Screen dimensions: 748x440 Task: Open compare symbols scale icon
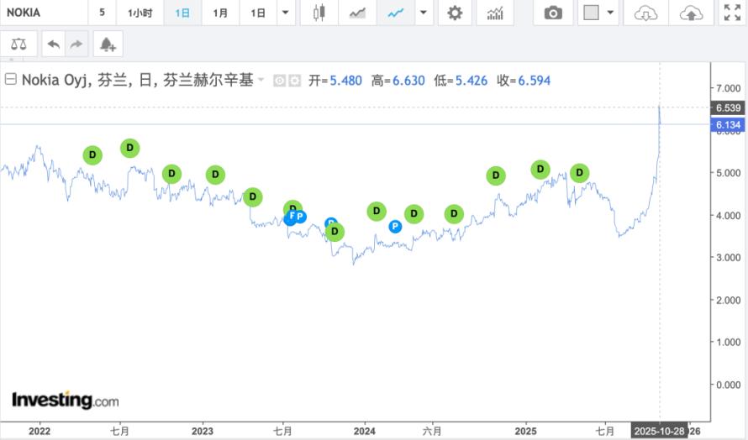coord(18,44)
